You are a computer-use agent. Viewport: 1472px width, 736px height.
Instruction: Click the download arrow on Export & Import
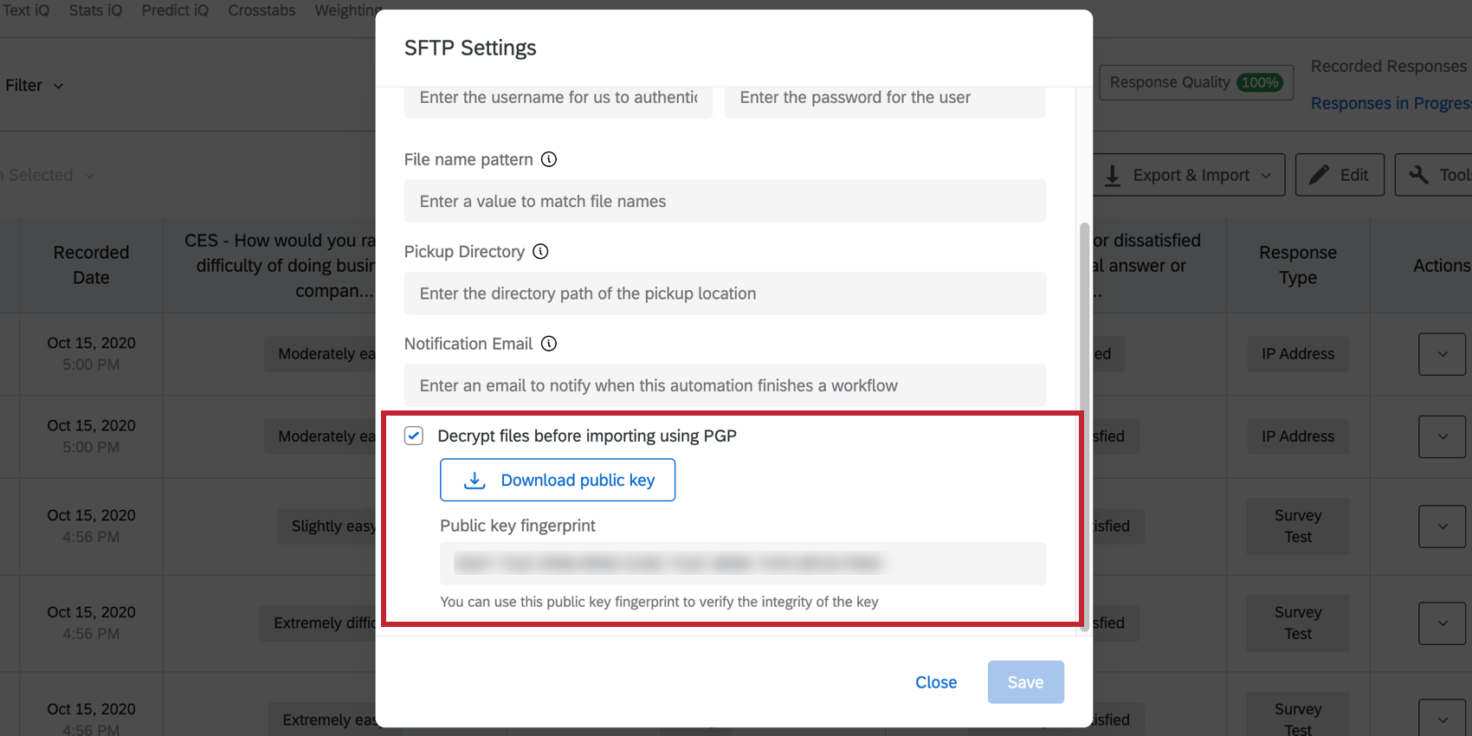click(x=1114, y=175)
